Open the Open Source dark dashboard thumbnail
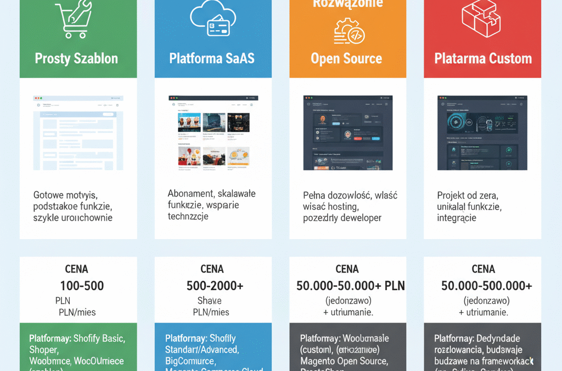 pyautogui.click(x=348, y=132)
